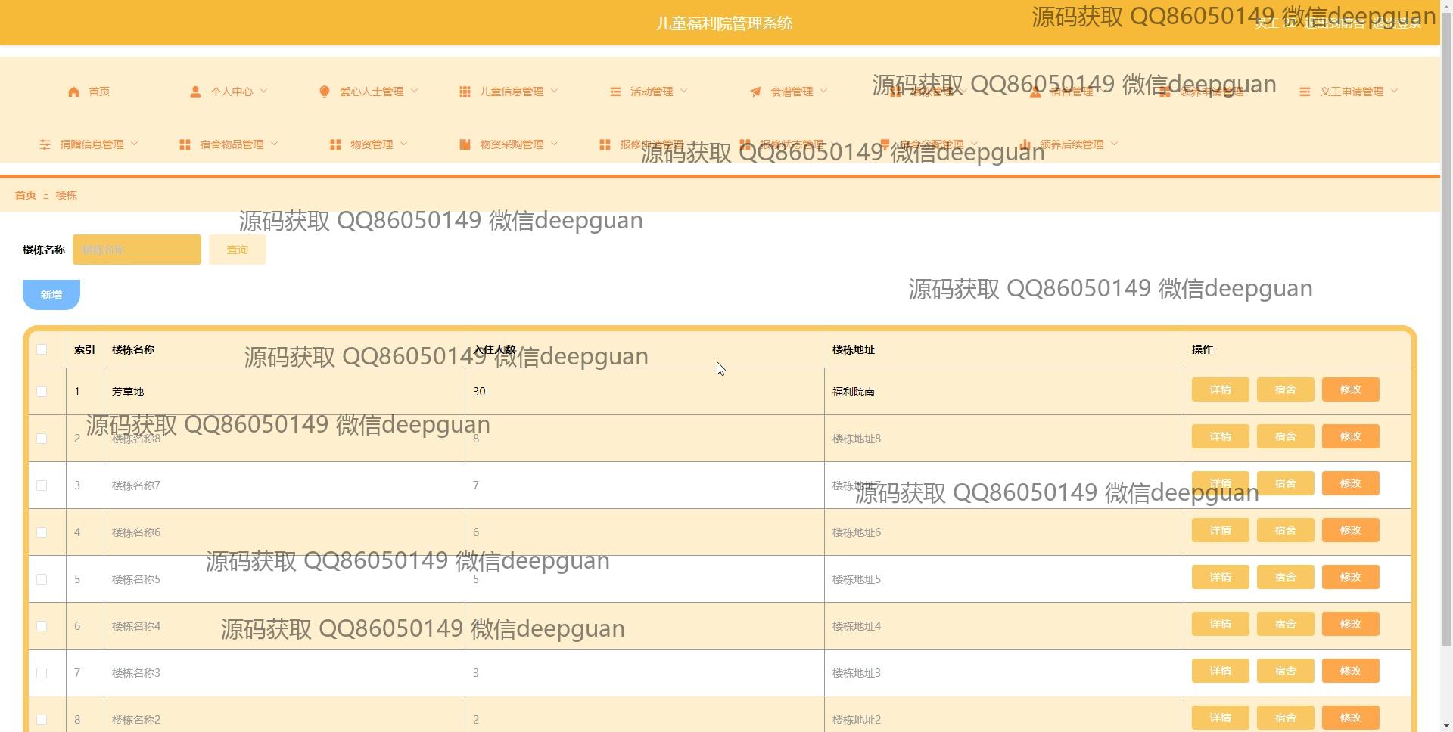The width and height of the screenshot is (1453, 732).
Task: Click the grid icon for 儿童信息管理
Action: (465, 91)
